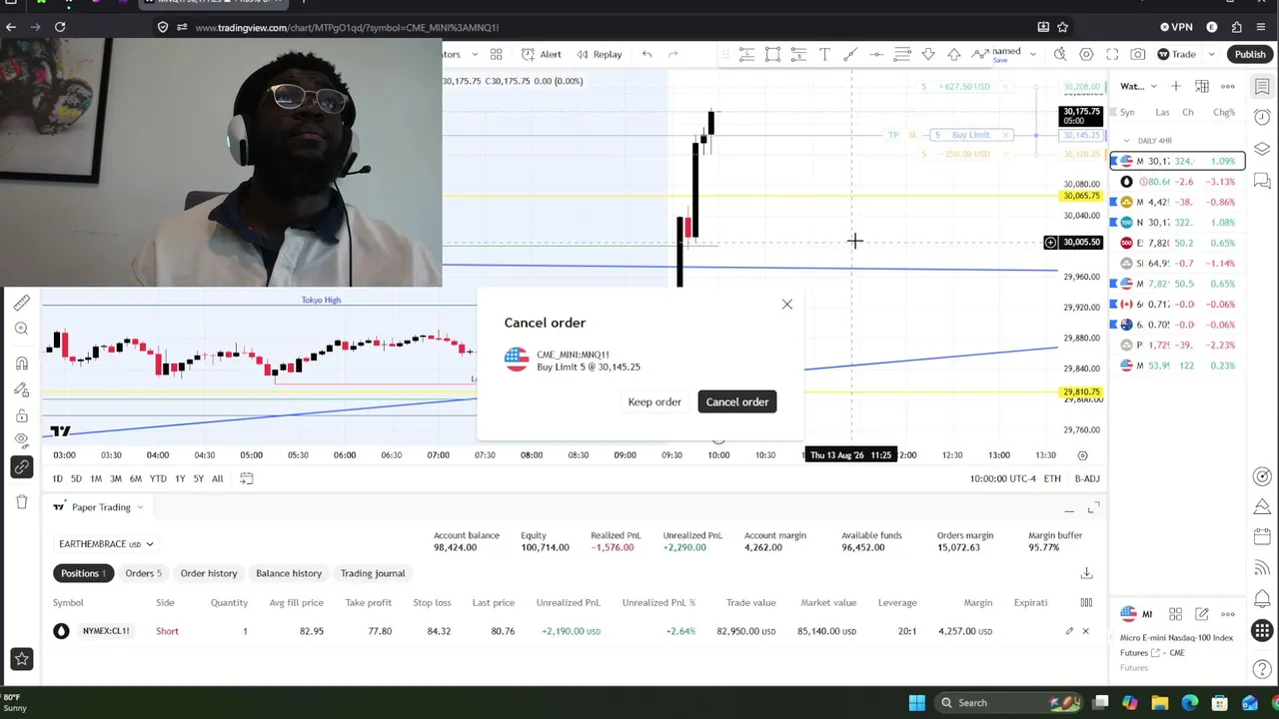
Task: Export positions data with download icon
Action: 1086,573
